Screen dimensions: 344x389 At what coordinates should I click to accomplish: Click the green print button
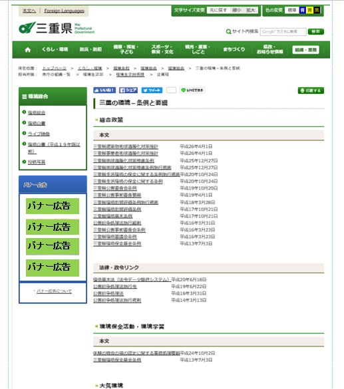click(x=311, y=90)
